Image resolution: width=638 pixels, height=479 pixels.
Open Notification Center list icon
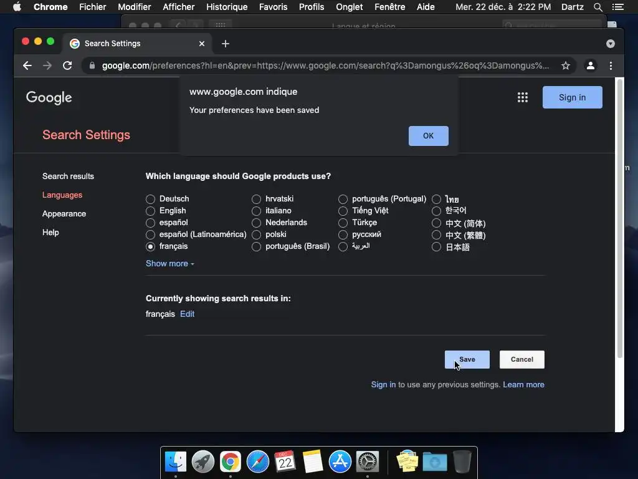617,7
